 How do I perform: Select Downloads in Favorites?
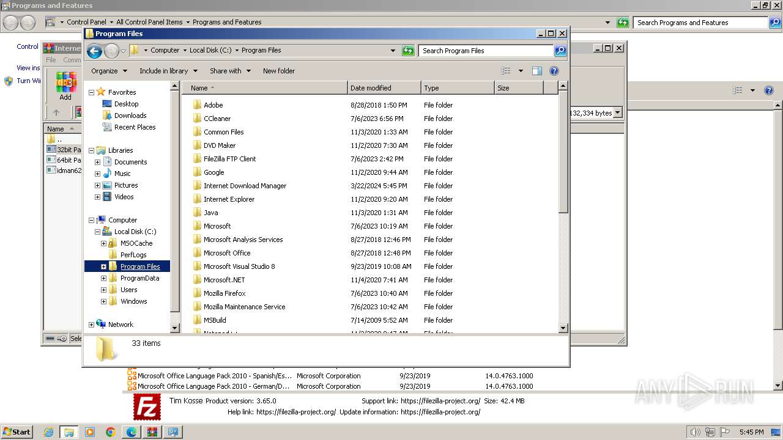click(130, 116)
